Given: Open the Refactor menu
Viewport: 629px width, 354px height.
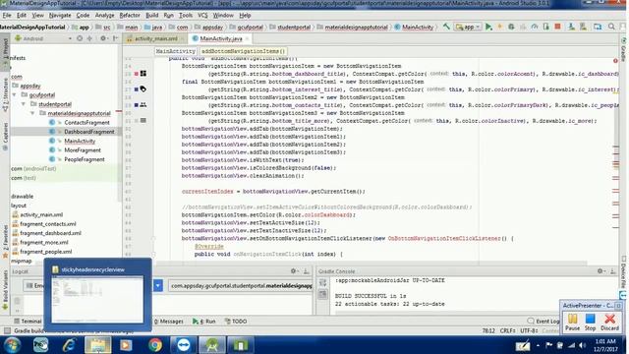Looking at the screenshot, I should pos(130,16).
